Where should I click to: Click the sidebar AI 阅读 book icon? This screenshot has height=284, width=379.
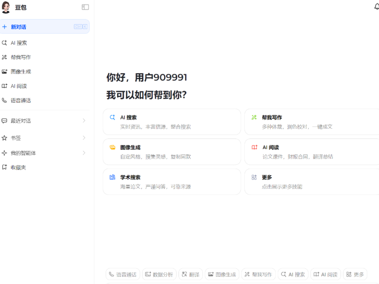point(4,86)
